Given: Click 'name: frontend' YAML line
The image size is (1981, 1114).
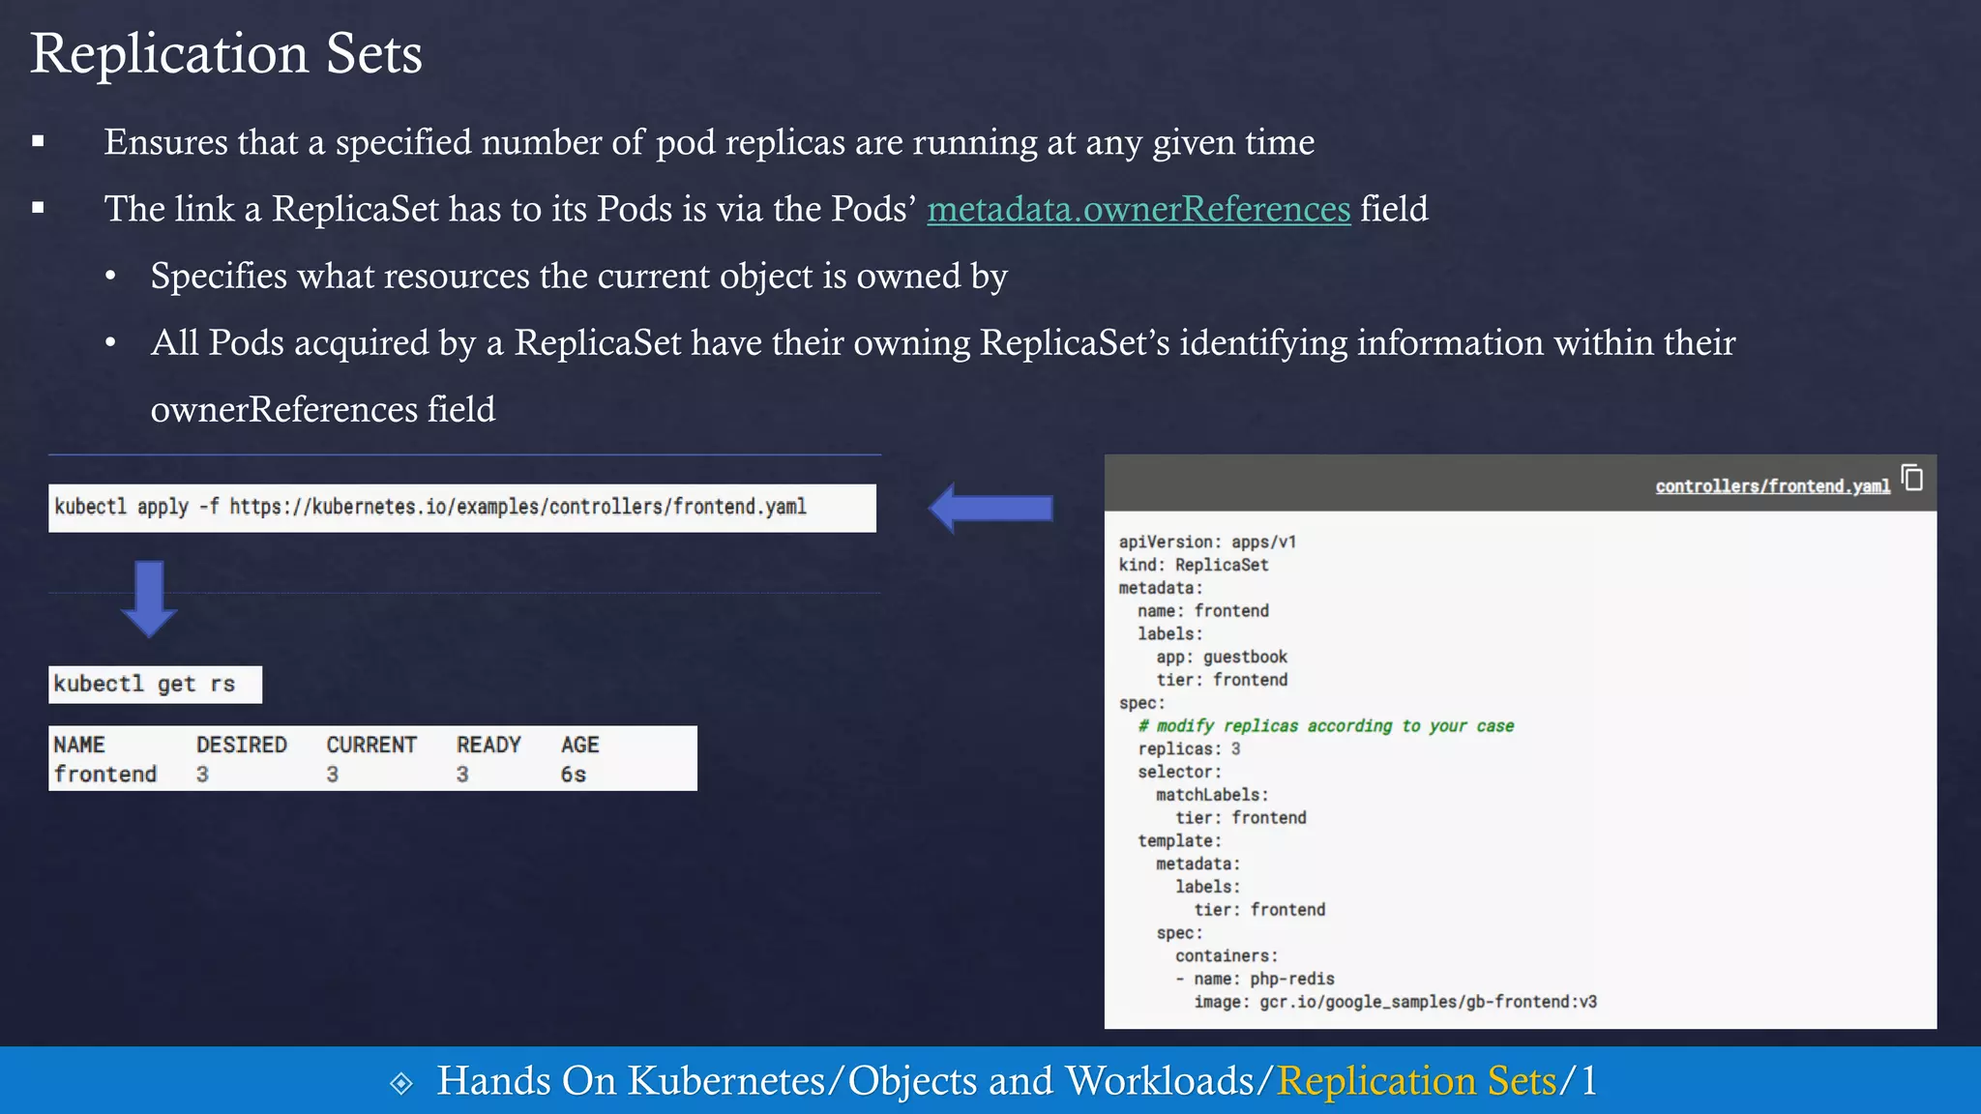Looking at the screenshot, I should point(1203,610).
